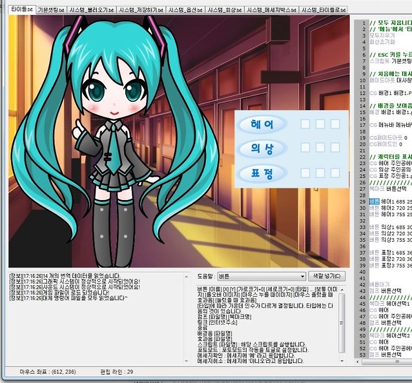Open the 시스템_옵션.txt tab
The width and height of the screenshot is (412, 383).
(185, 10)
